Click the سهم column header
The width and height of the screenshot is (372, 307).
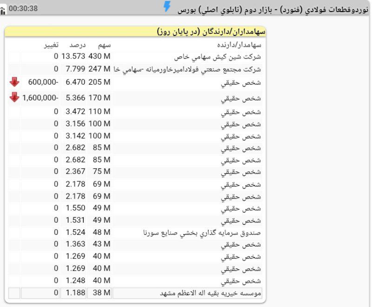coord(104,45)
